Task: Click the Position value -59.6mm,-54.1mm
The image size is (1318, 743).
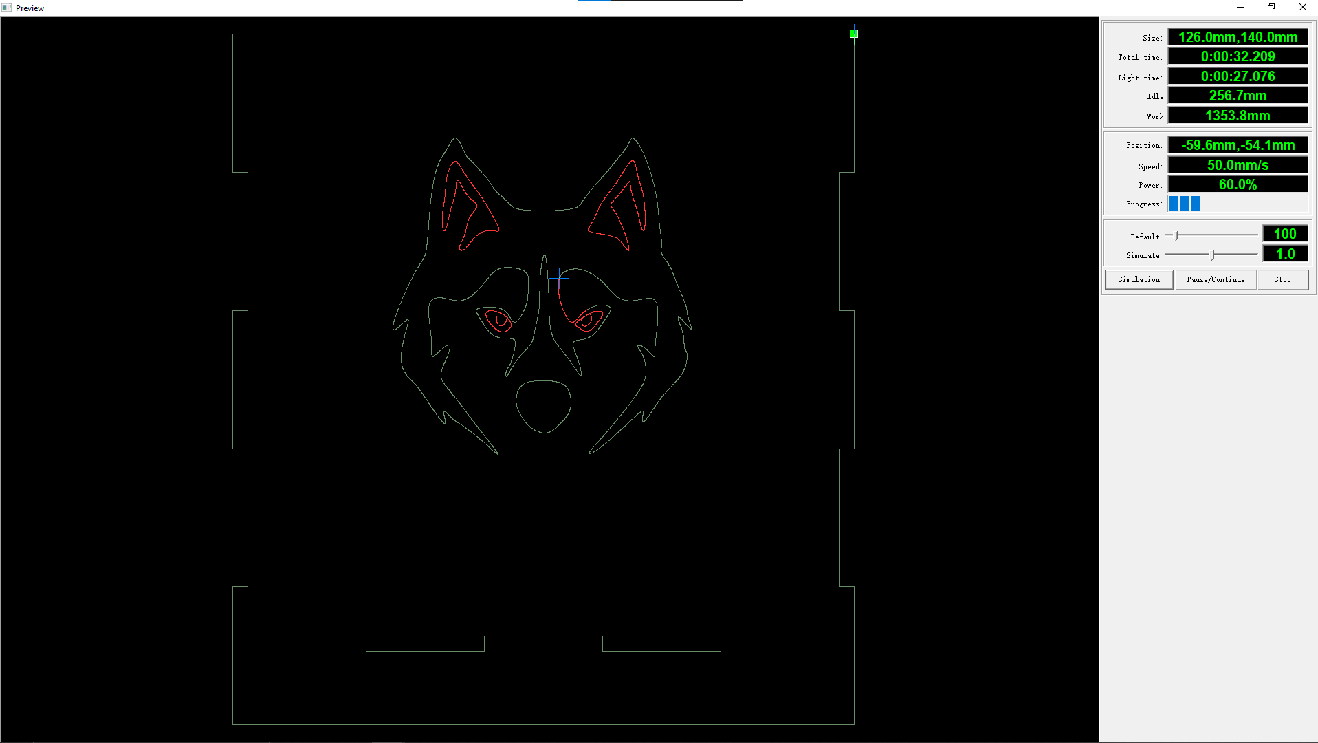Action: pyautogui.click(x=1238, y=145)
